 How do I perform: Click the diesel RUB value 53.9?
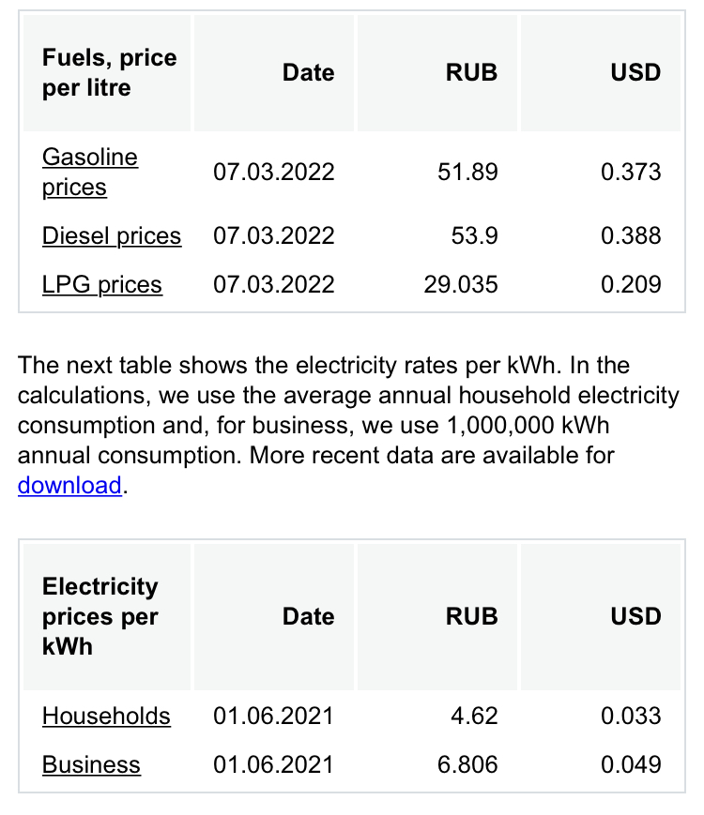[x=474, y=236]
